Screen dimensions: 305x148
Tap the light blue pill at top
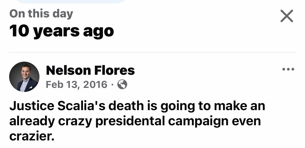tap(71, 1)
